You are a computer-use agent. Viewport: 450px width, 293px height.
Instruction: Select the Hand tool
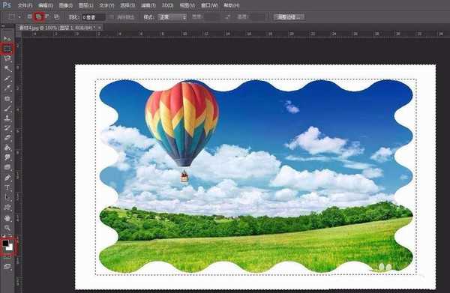7,218
